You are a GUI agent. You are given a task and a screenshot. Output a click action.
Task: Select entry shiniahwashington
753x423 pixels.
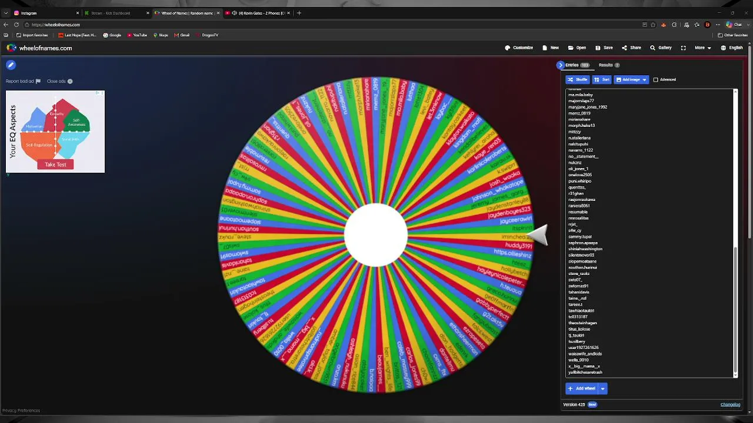click(x=585, y=249)
